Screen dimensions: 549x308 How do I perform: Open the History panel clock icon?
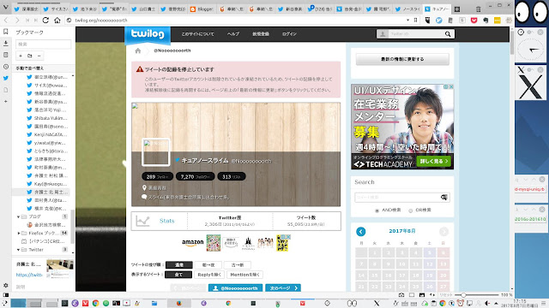click(x=6, y=67)
